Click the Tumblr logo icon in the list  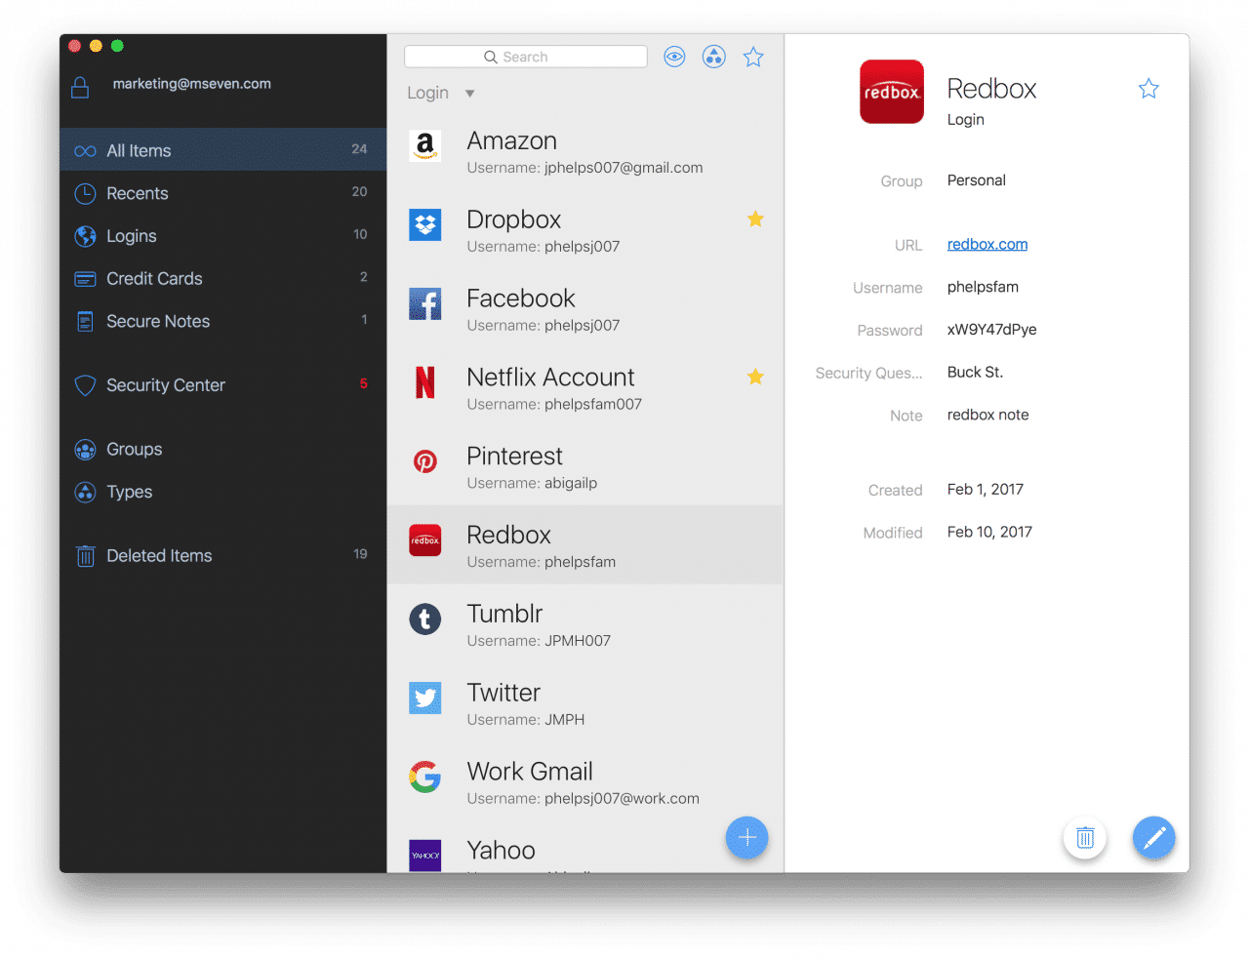coord(424,619)
